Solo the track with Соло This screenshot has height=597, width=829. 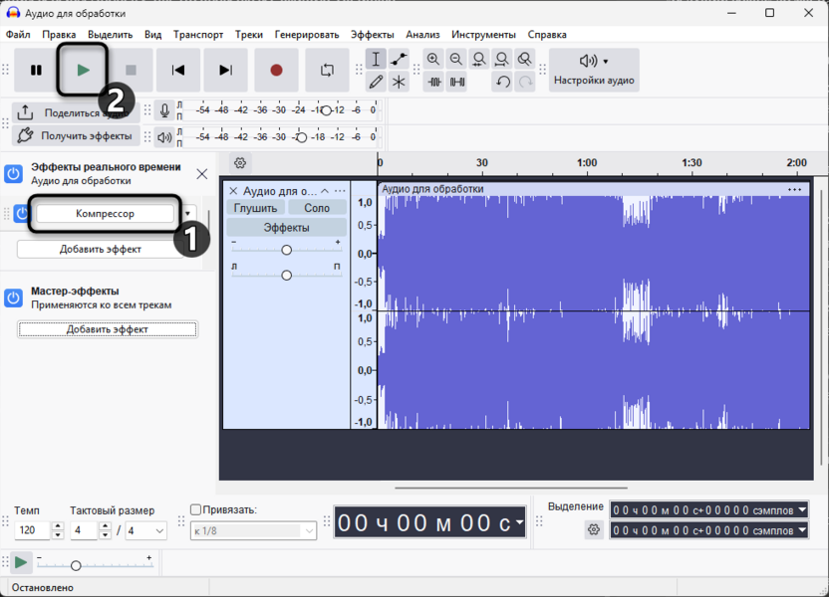click(x=317, y=208)
